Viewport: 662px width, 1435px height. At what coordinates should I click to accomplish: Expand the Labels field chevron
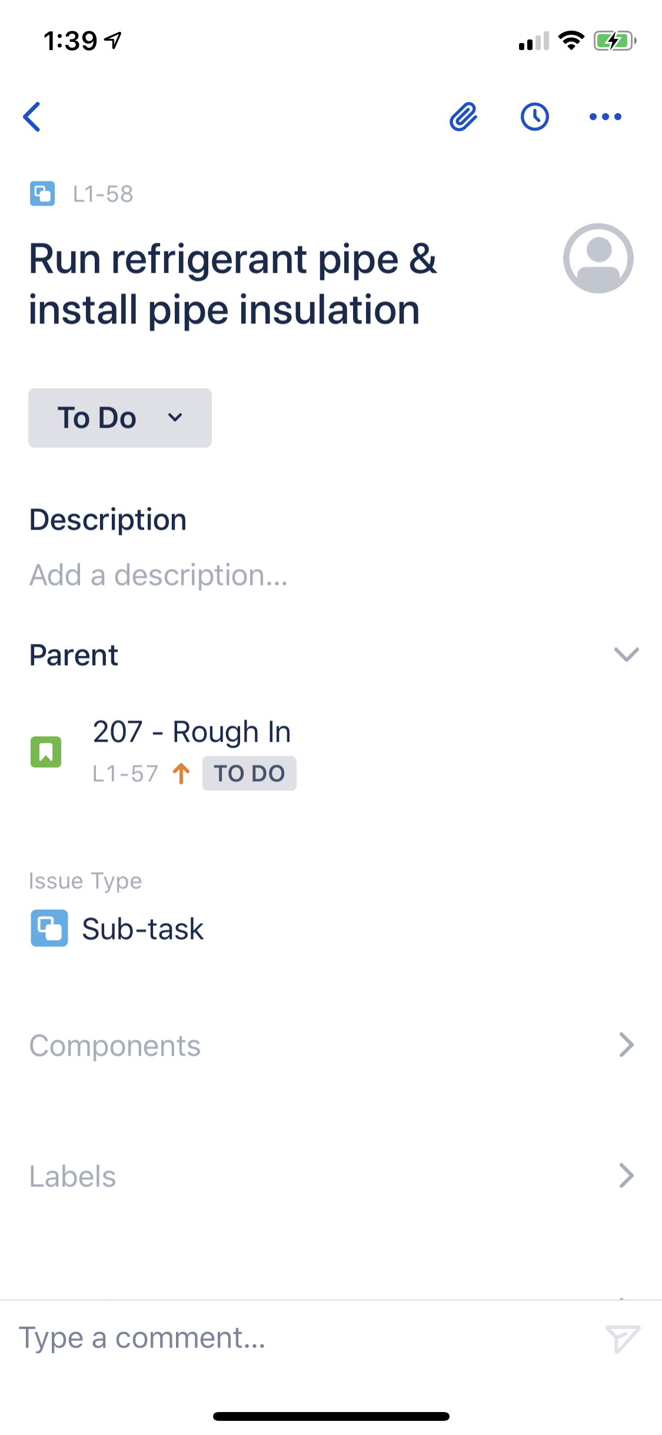coord(626,1176)
